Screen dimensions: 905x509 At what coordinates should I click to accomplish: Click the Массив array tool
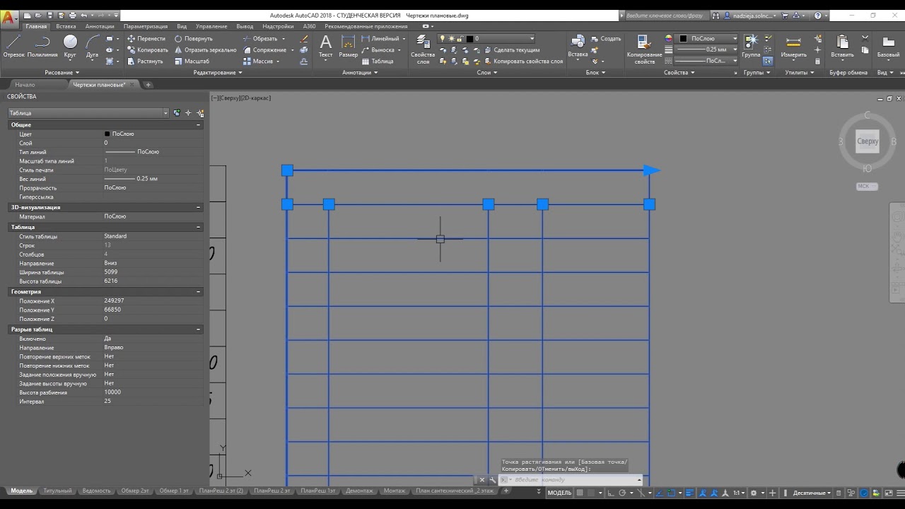tap(258, 62)
